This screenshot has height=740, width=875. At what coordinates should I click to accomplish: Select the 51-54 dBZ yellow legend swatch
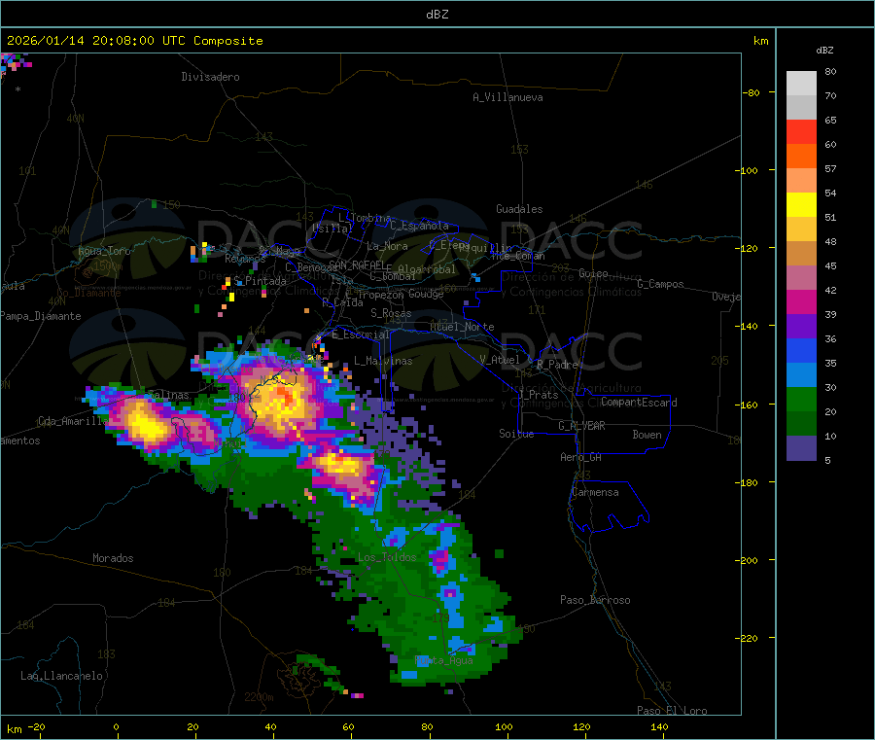[x=801, y=205]
